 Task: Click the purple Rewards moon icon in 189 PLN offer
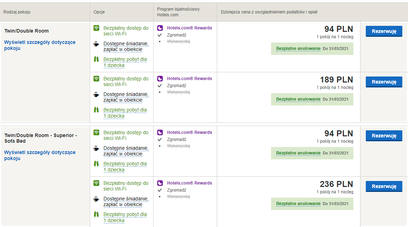pos(160,78)
